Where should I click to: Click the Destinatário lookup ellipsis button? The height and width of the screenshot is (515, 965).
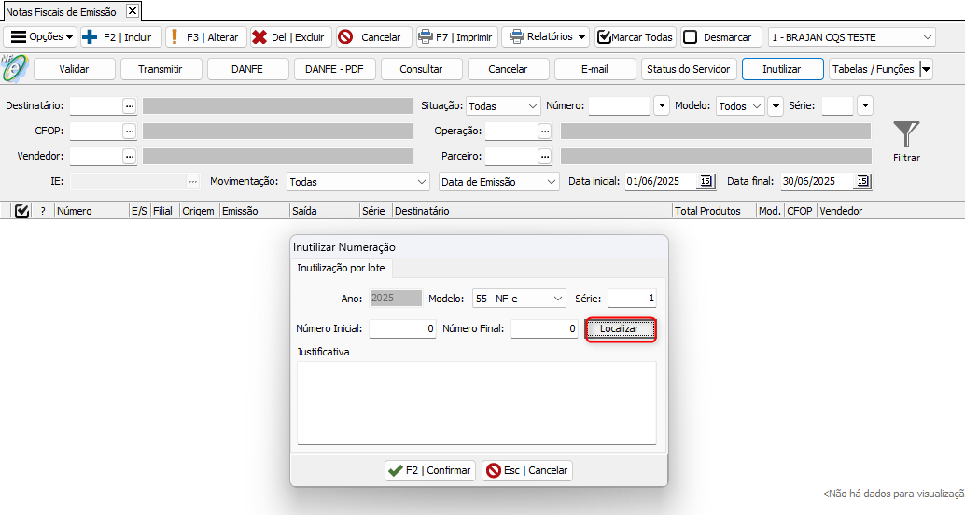(x=130, y=106)
